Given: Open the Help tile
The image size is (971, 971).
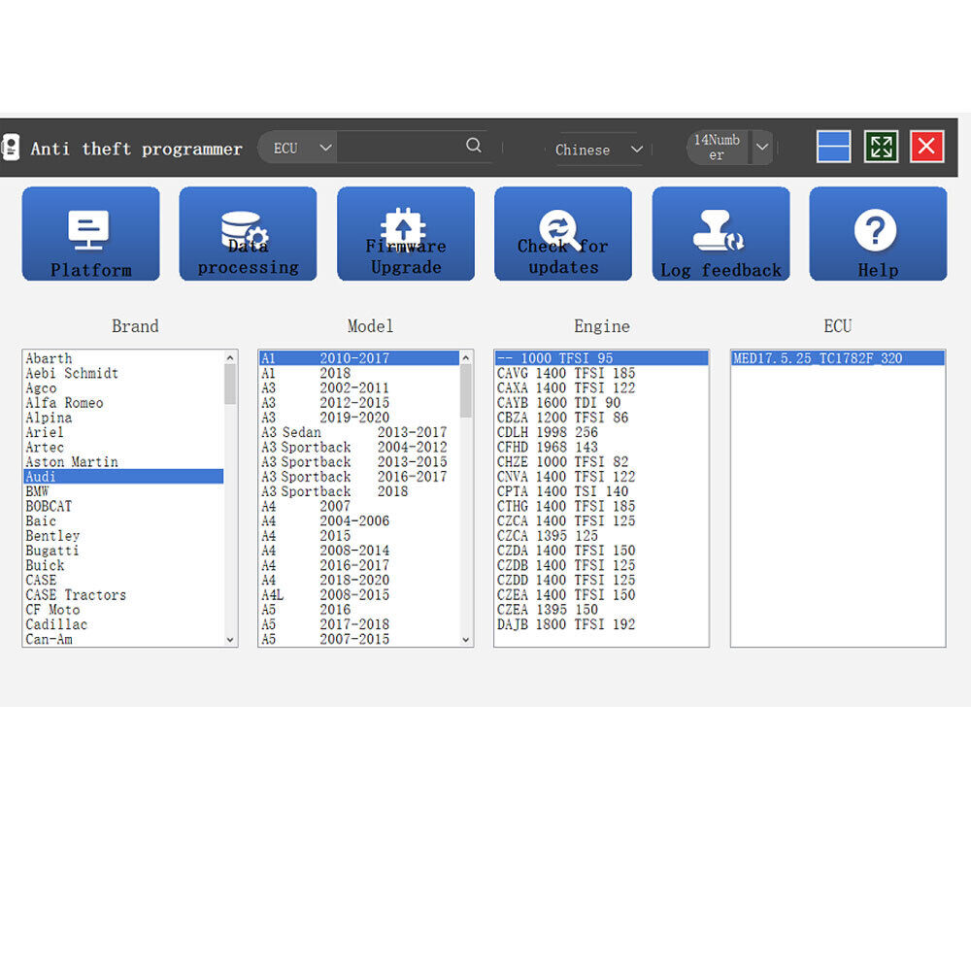Looking at the screenshot, I should coord(878,234).
